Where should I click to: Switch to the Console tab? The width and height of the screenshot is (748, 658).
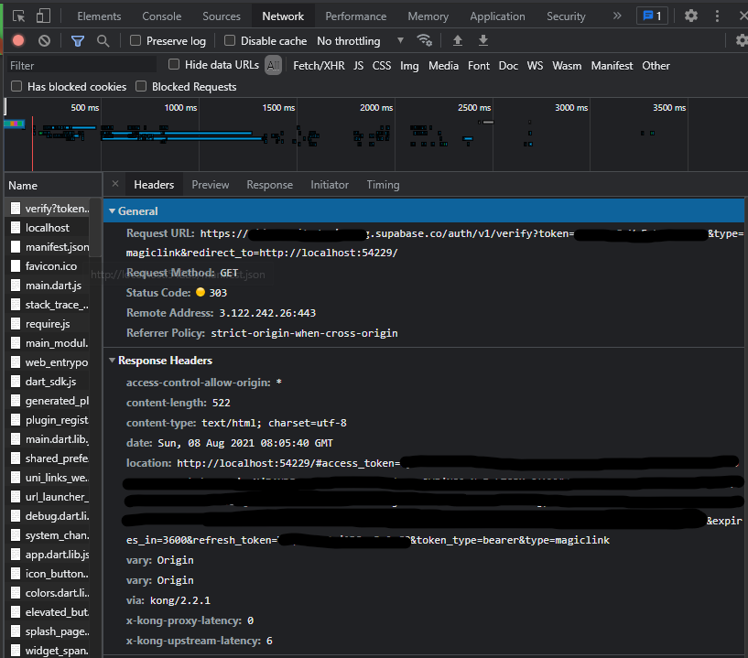(x=162, y=16)
